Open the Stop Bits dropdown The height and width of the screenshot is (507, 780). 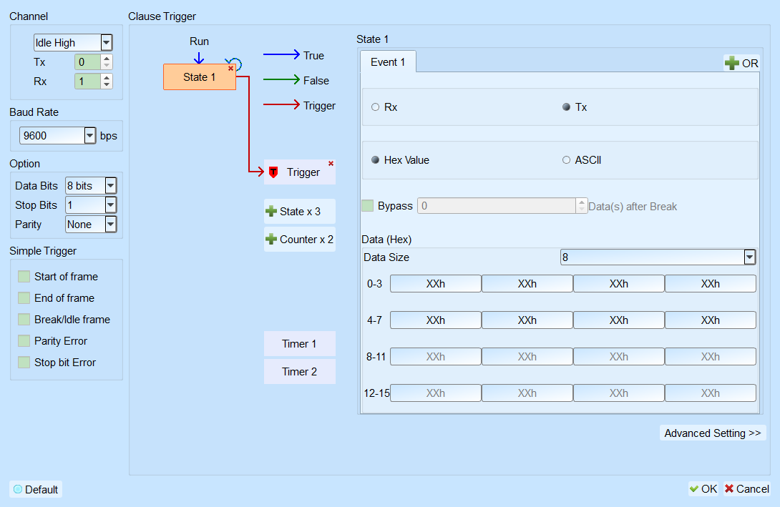[111, 205]
